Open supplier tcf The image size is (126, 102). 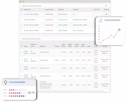(x=74, y=14)
